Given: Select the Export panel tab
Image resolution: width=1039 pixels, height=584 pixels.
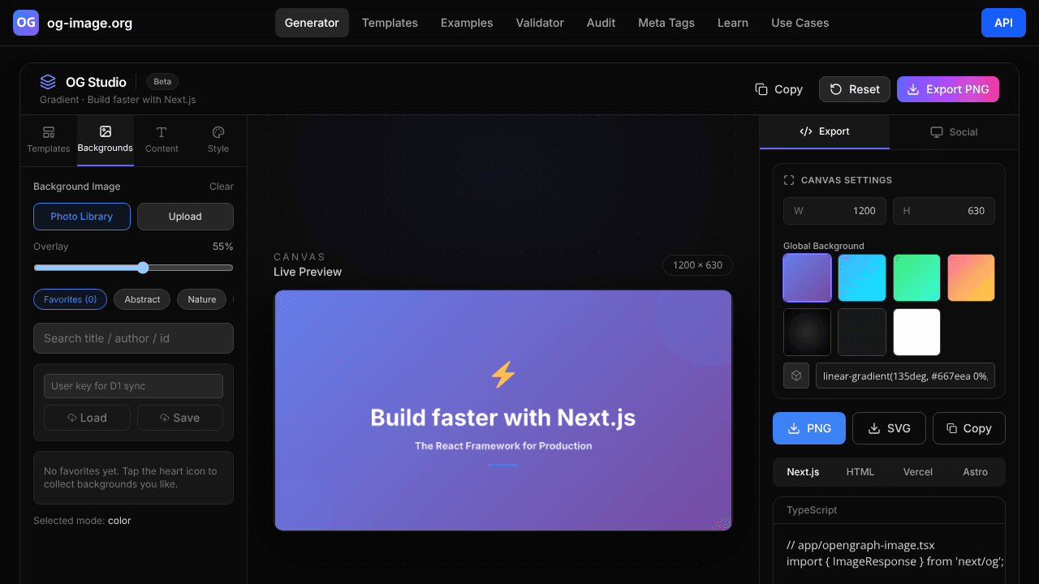Looking at the screenshot, I should click(x=825, y=131).
